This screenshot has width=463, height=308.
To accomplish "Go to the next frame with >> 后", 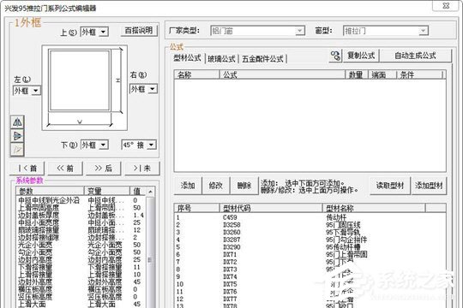I will click(104, 169).
